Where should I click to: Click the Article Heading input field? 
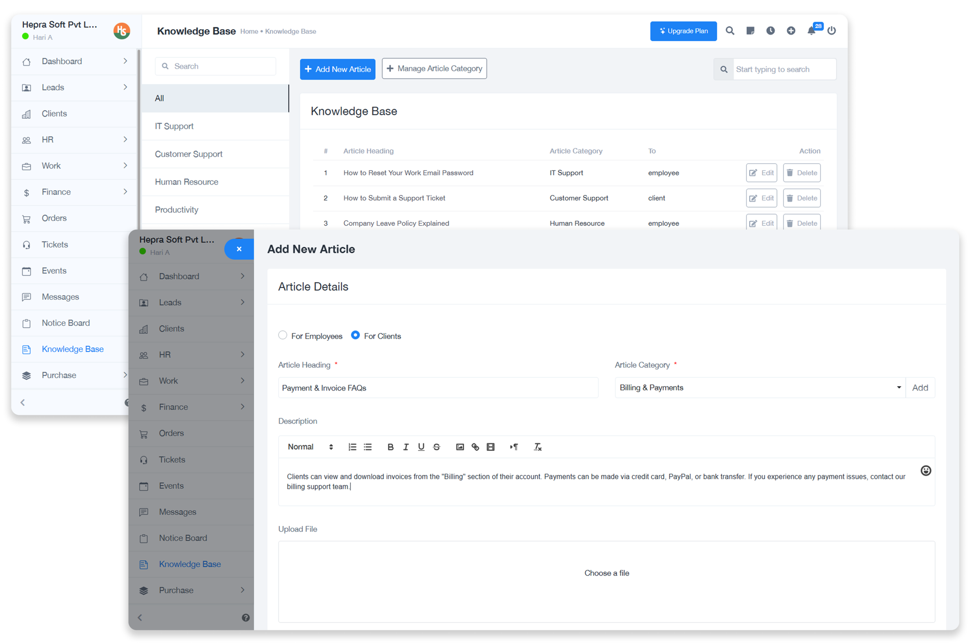coord(438,388)
